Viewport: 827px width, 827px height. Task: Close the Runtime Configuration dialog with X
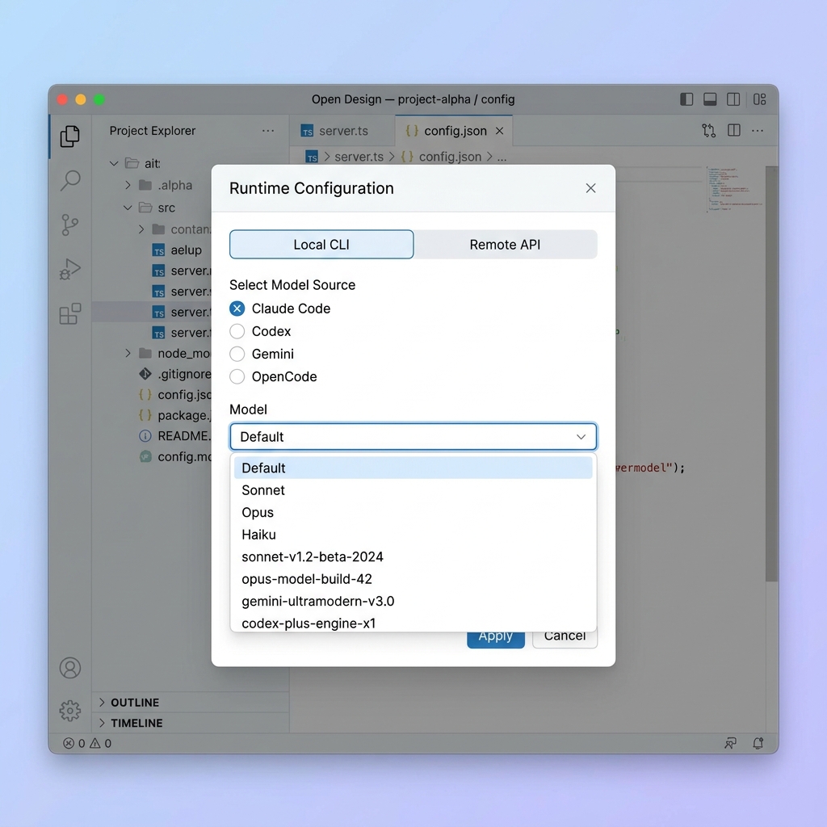[590, 188]
